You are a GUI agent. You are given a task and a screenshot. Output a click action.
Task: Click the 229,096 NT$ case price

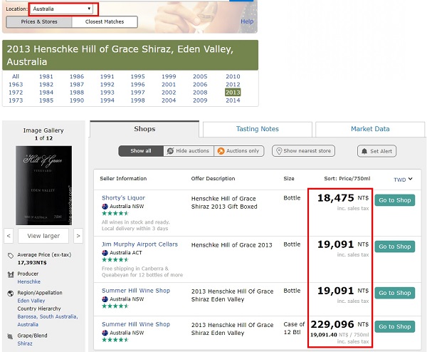[339, 324]
